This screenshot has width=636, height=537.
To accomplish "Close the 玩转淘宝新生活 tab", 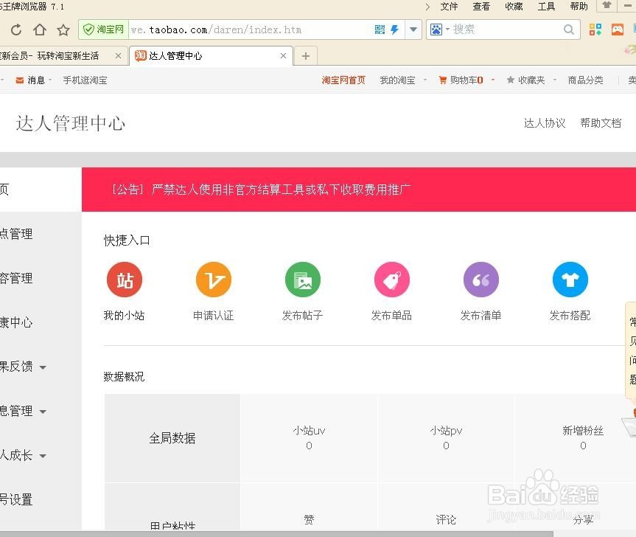I will [118, 55].
